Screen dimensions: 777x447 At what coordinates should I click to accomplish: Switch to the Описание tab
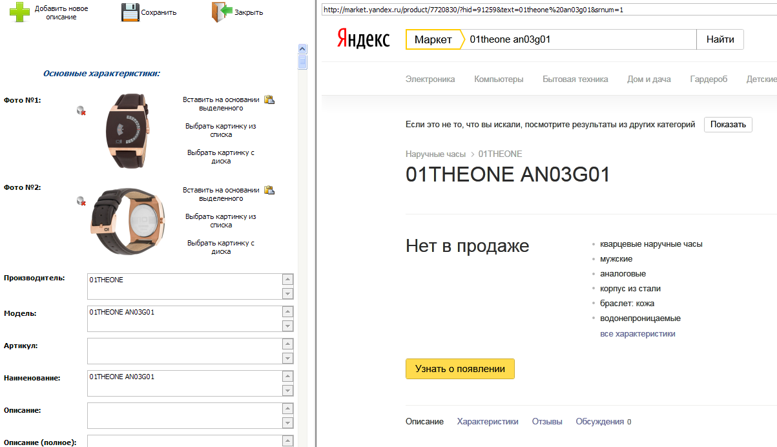(424, 422)
